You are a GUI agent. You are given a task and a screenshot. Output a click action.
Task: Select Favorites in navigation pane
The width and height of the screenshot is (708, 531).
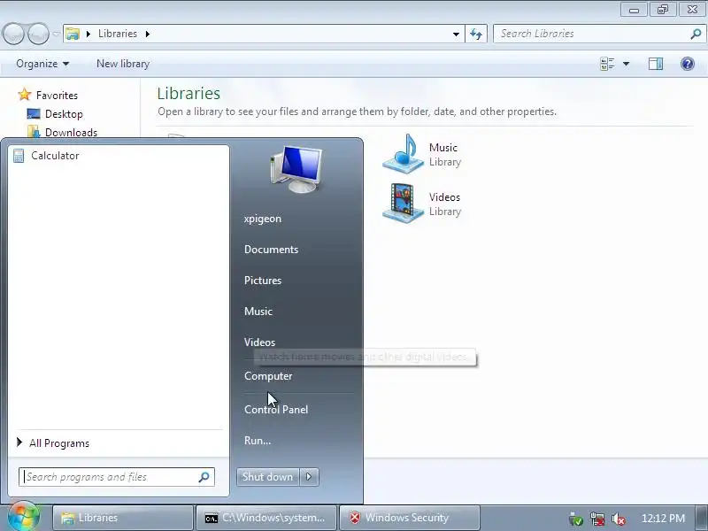point(57,96)
